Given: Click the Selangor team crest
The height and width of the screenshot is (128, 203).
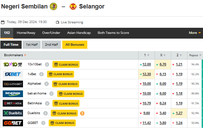Looking at the screenshot, I should click(x=73, y=6).
